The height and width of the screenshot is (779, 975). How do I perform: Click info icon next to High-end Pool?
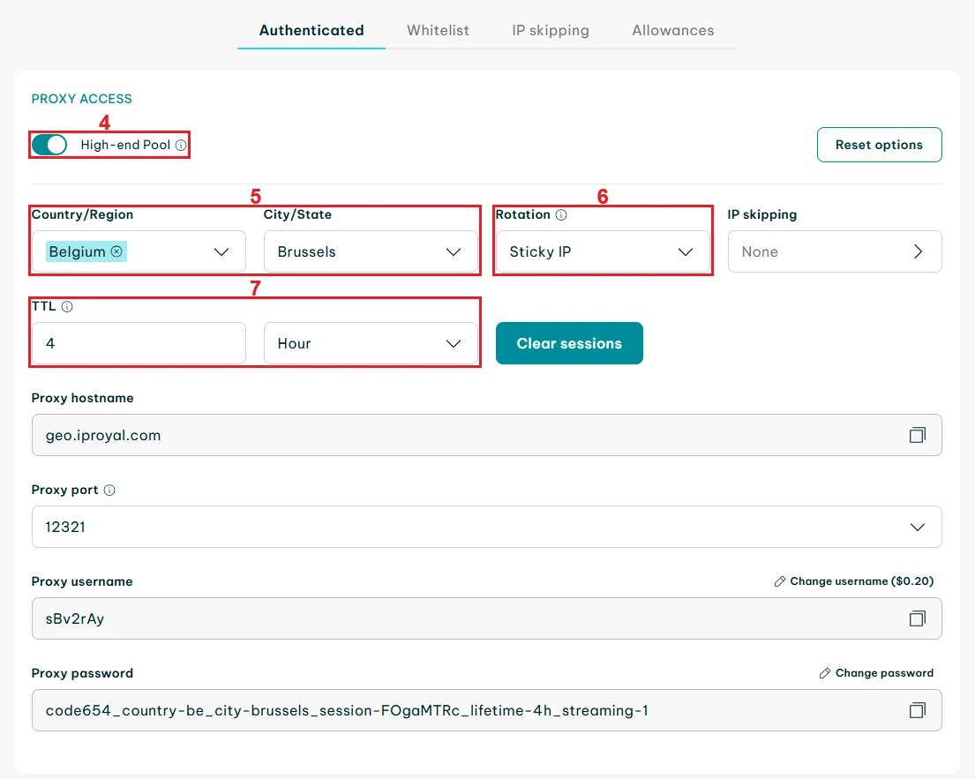[x=181, y=145]
